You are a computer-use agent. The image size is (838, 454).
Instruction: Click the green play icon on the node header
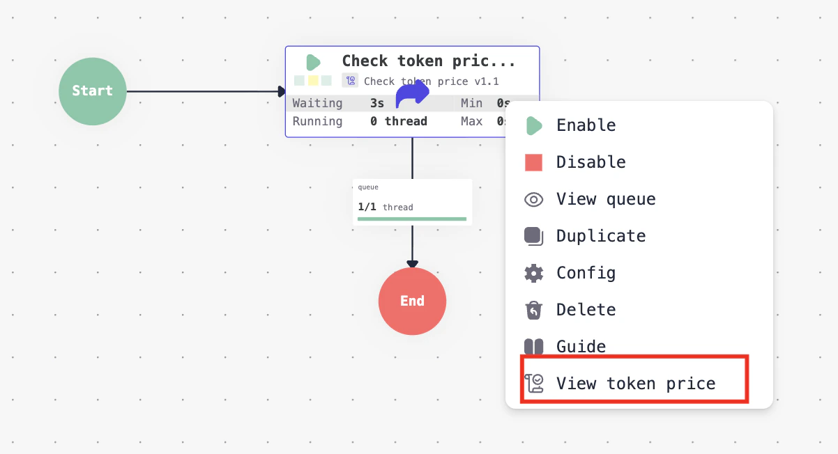pos(312,61)
